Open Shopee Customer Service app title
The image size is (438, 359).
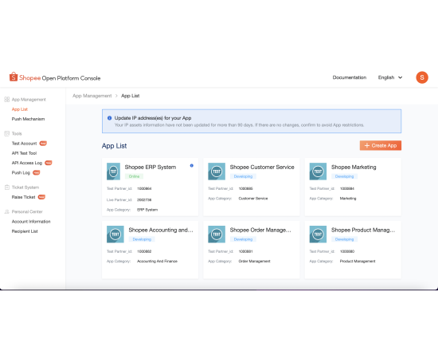(x=262, y=167)
